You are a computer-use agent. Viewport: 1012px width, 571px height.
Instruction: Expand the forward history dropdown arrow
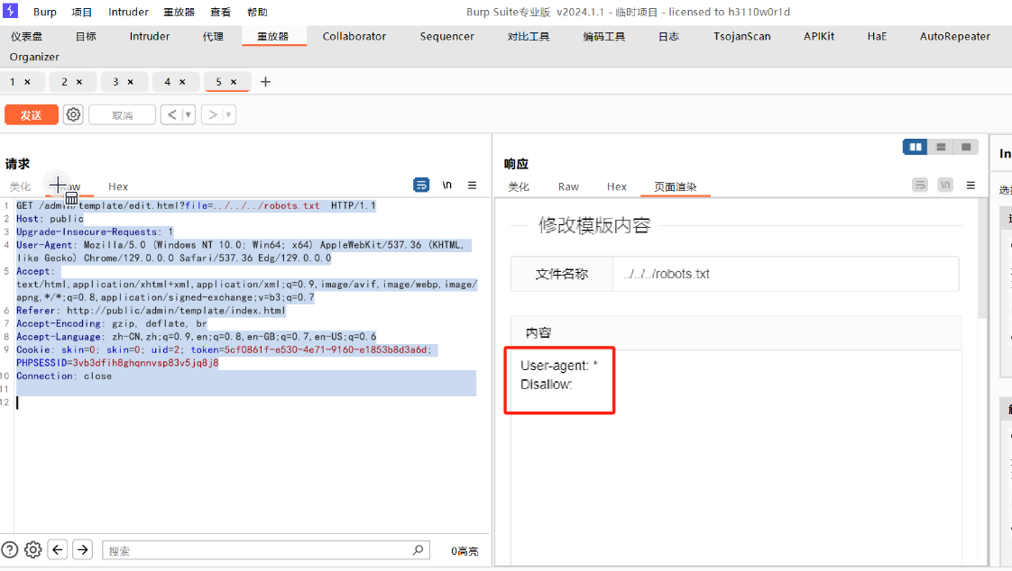click(x=229, y=114)
